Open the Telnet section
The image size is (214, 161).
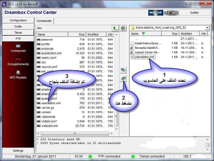[18, 33]
